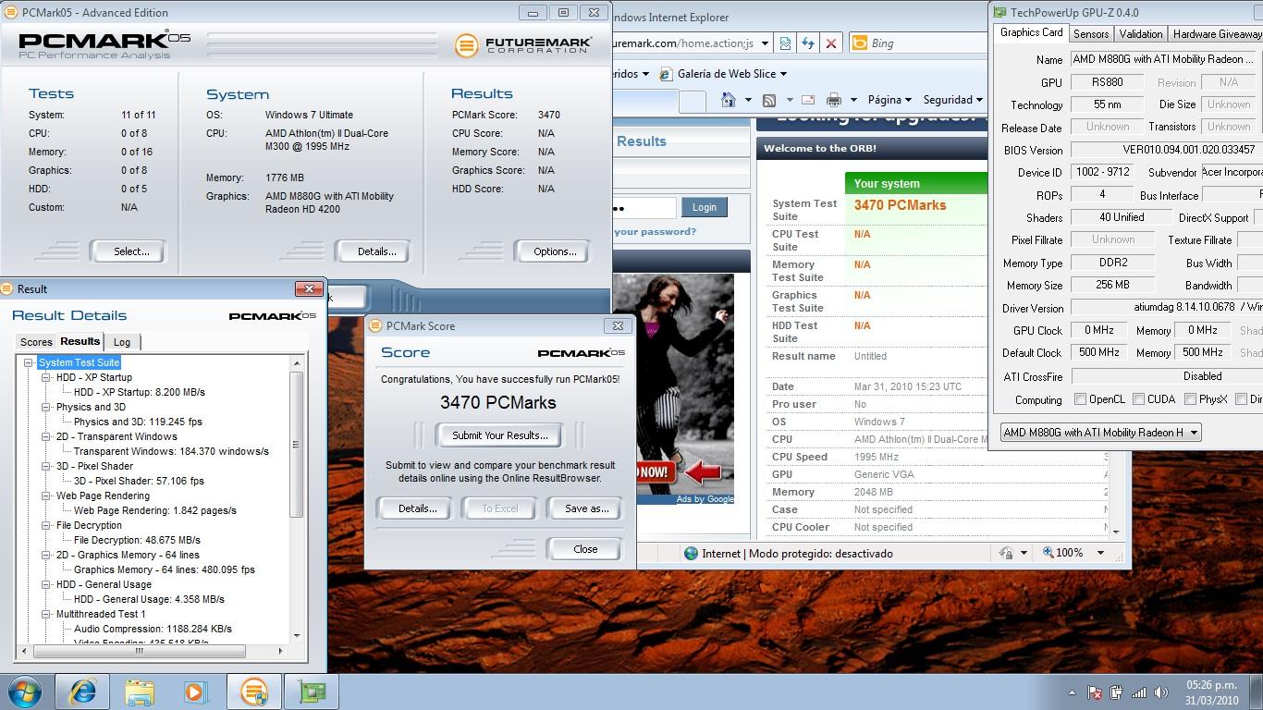Switch to PCMark05 taskbar icon
The image size is (1263, 710).
(x=254, y=692)
